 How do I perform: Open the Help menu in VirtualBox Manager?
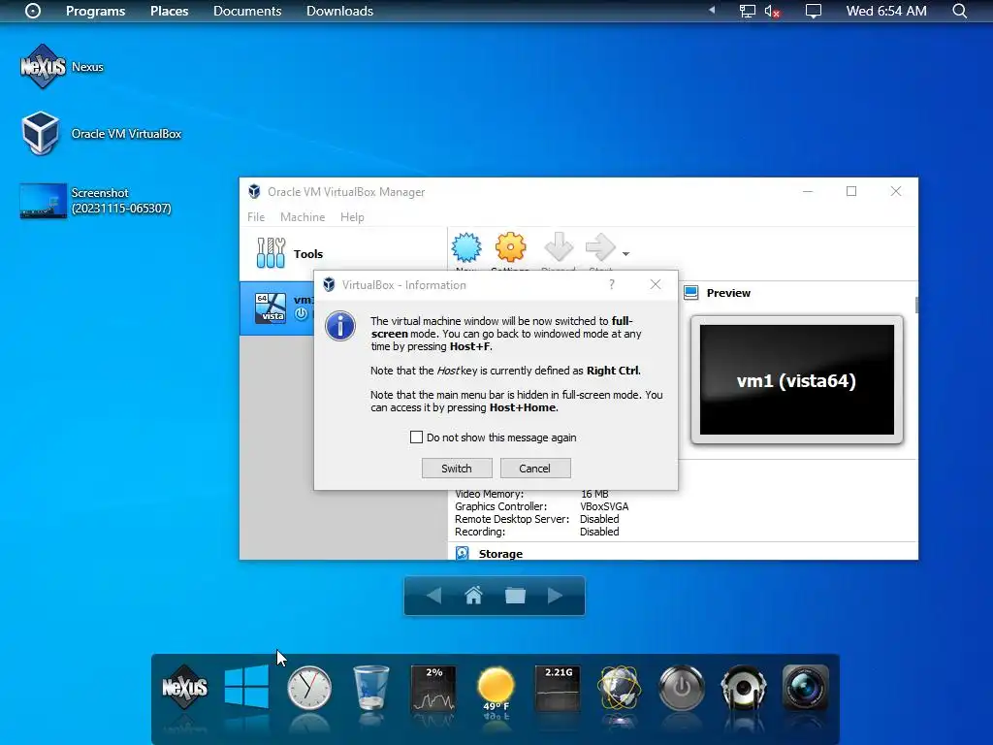click(352, 216)
